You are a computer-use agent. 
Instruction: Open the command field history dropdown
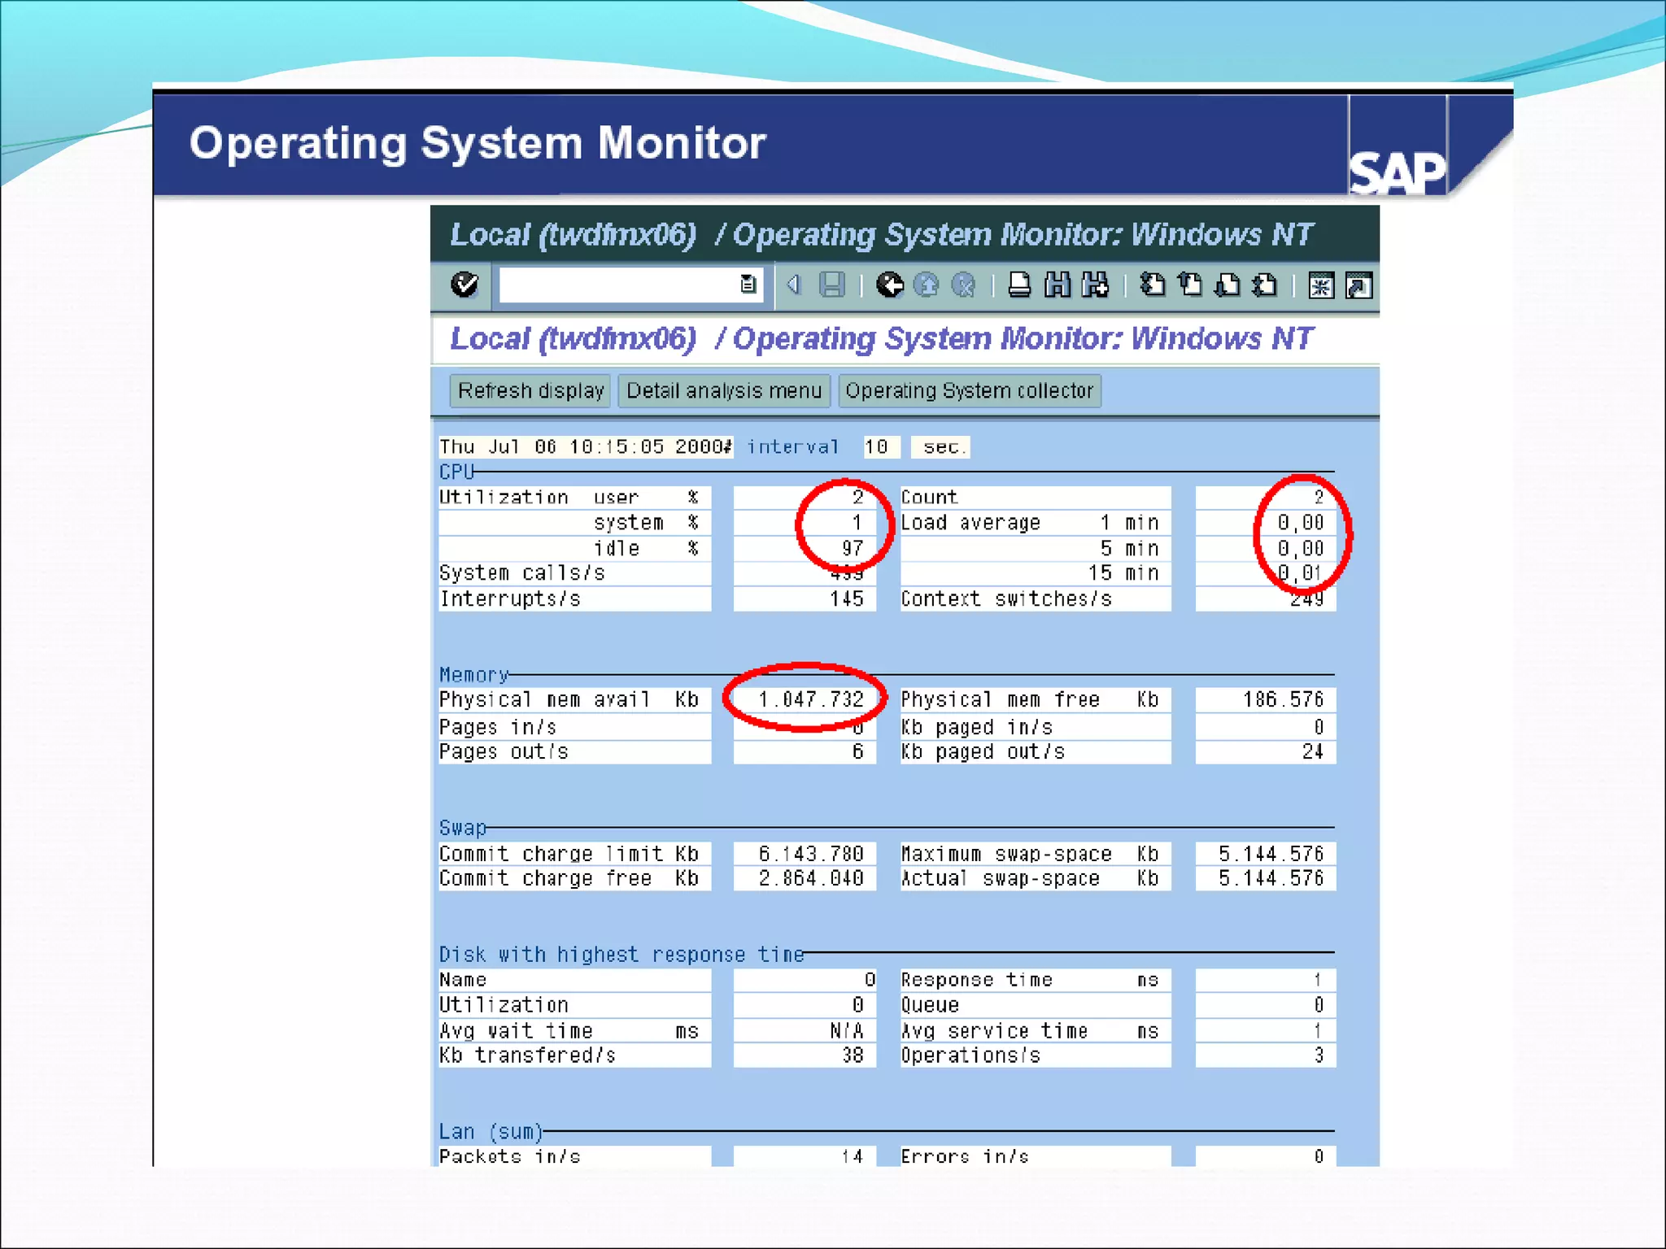(x=748, y=285)
